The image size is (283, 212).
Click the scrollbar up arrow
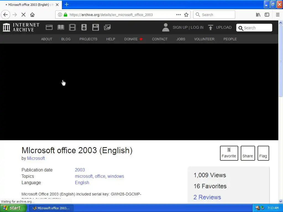pyautogui.click(x=281, y=23)
